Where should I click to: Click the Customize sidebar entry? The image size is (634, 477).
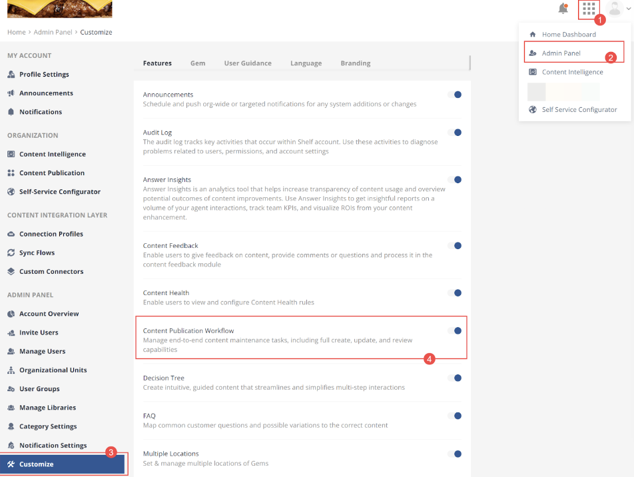(37, 464)
